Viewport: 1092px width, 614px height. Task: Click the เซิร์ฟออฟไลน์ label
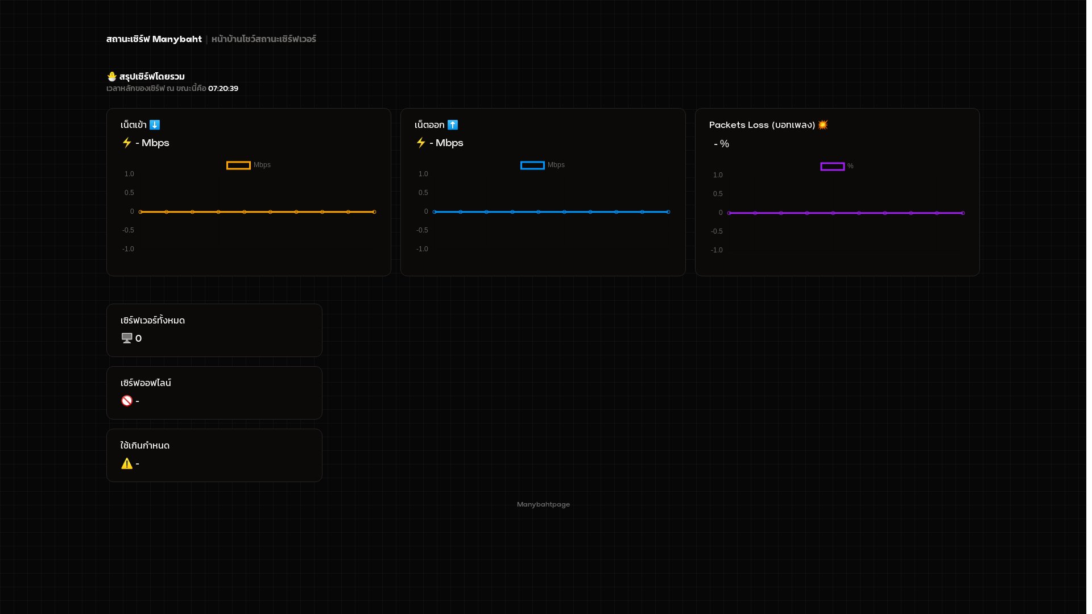coord(146,383)
